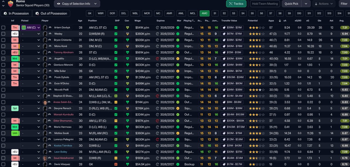350x167 pixels.
Task: Click price tag icon on Manu Koné's value
Action: point(224,46)
